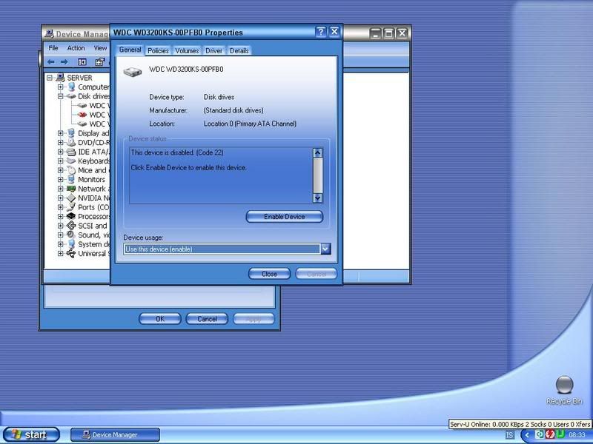Open the Action menu in Device Manager

[x=76, y=48]
